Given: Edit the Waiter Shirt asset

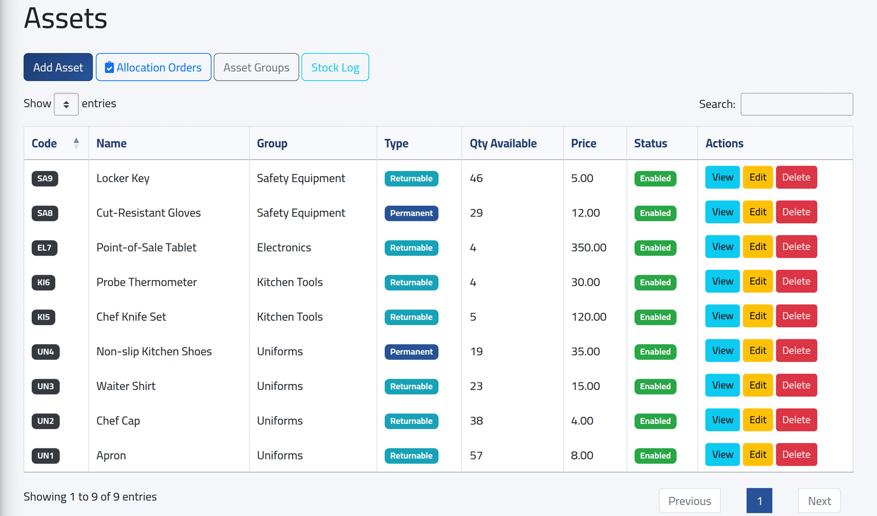Looking at the screenshot, I should point(758,385).
